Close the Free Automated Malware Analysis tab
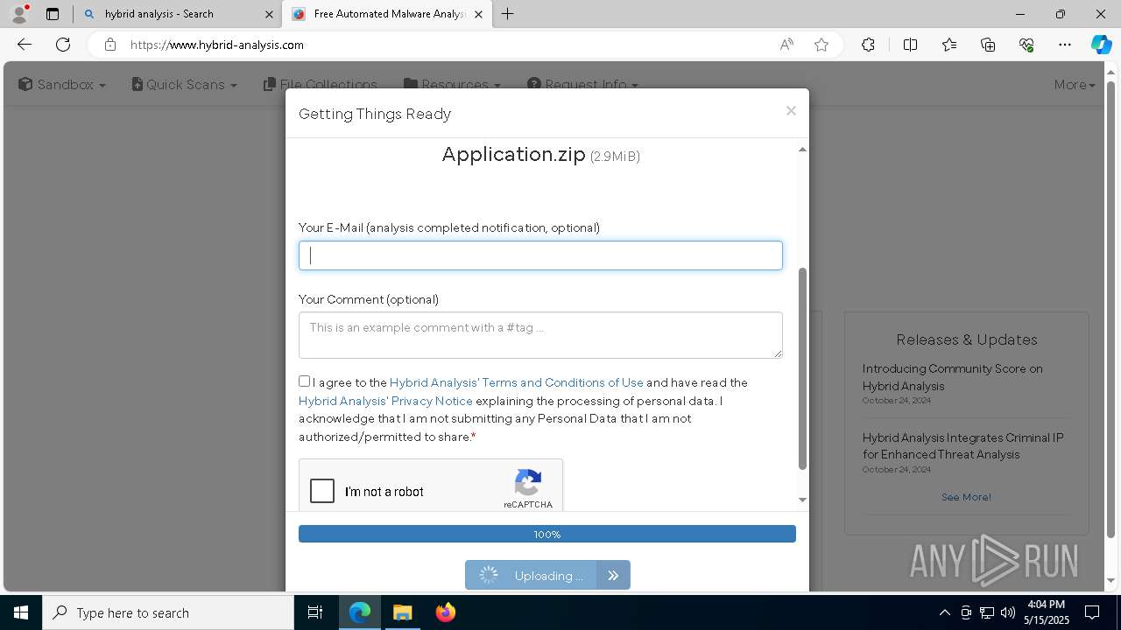The width and height of the screenshot is (1121, 630). [478, 14]
